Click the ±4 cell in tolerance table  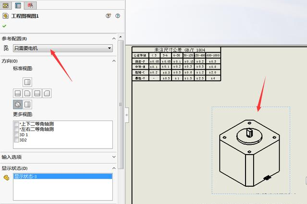(x=213, y=78)
